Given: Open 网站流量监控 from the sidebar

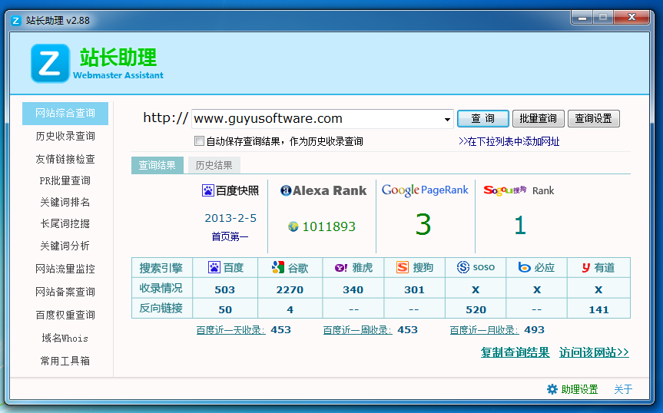Looking at the screenshot, I should 65,269.
